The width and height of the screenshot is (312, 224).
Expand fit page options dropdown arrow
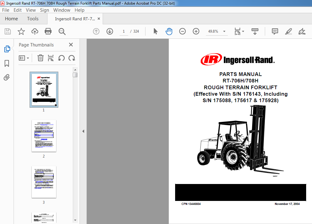coord(243,31)
